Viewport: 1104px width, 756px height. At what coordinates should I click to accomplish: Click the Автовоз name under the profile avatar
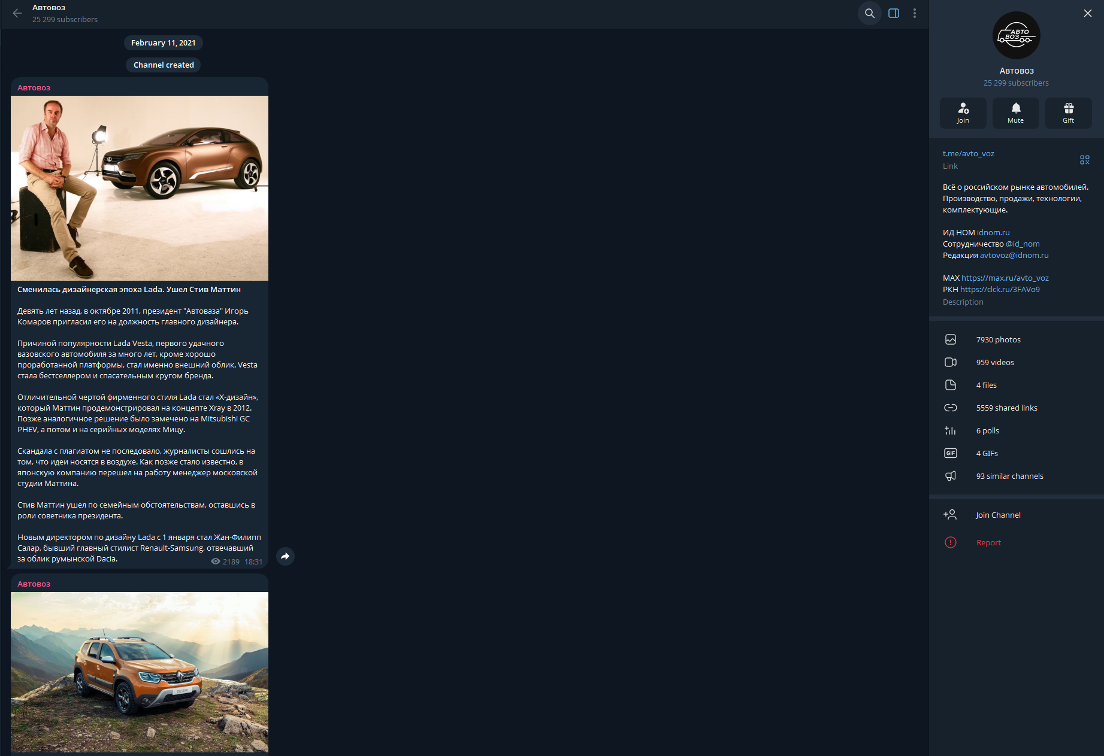click(x=1017, y=71)
